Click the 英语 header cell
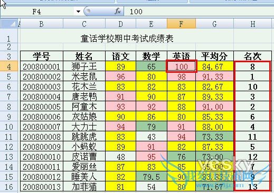Viewport: 274px width, 193px height. click(181, 56)
